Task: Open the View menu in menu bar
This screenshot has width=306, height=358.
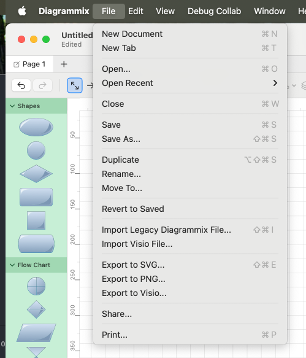Action: (165, 11)
